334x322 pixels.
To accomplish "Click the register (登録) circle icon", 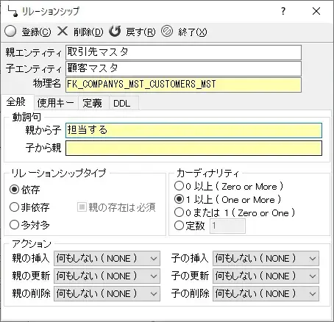I will (x=10, y=32).
